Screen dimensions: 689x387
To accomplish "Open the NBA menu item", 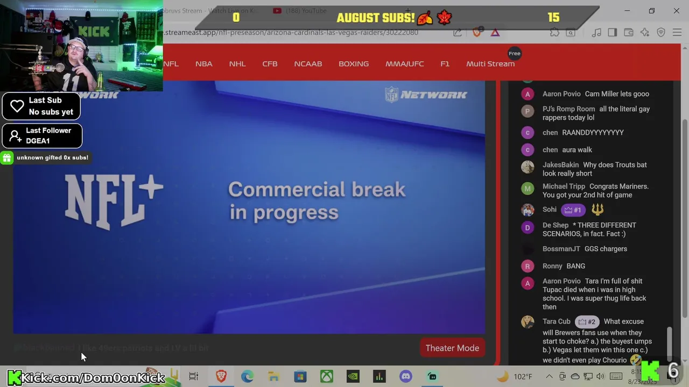I will pos(204,63).
